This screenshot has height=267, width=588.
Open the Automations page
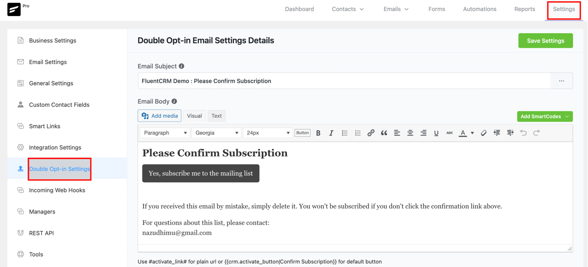480,9
